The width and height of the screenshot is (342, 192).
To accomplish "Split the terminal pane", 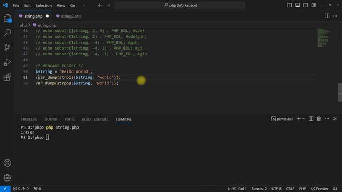I will pyautogui.click(x=311, y=119).
